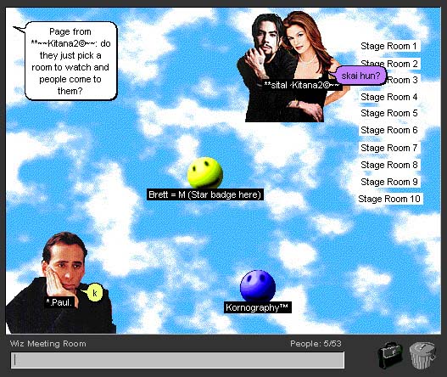The width and height of the screenshot is (447, 377).
Task: Click the Paul avatar portrait
Action: click(x=60, y=283)
